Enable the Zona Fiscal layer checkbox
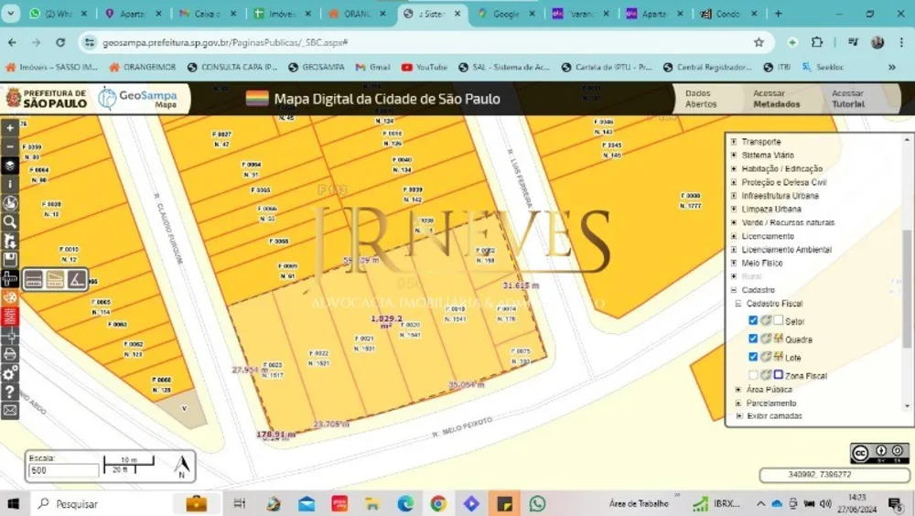The image size is (915, 516). tap(753, 375)
